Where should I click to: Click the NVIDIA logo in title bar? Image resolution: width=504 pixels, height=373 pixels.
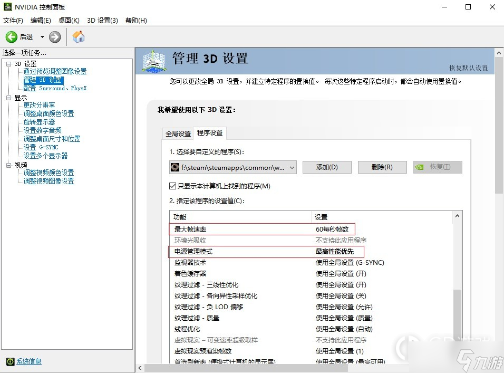pyautogui.click(x=7, y=7)
